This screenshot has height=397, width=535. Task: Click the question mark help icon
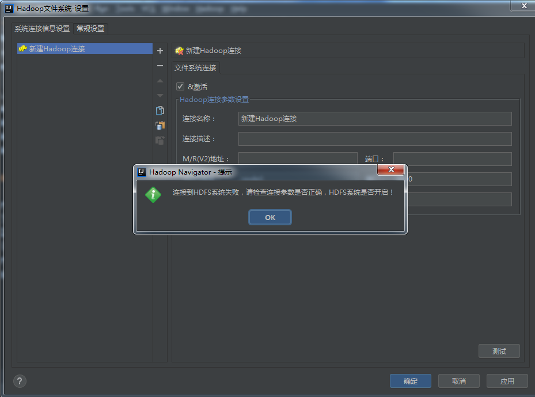(20, 381)
